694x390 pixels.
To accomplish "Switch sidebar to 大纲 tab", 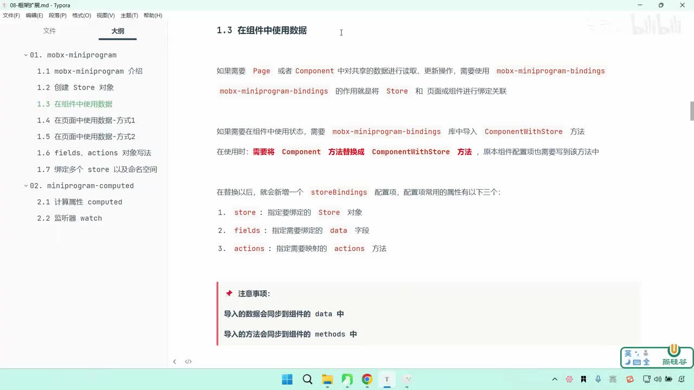I will coord(118,31).
